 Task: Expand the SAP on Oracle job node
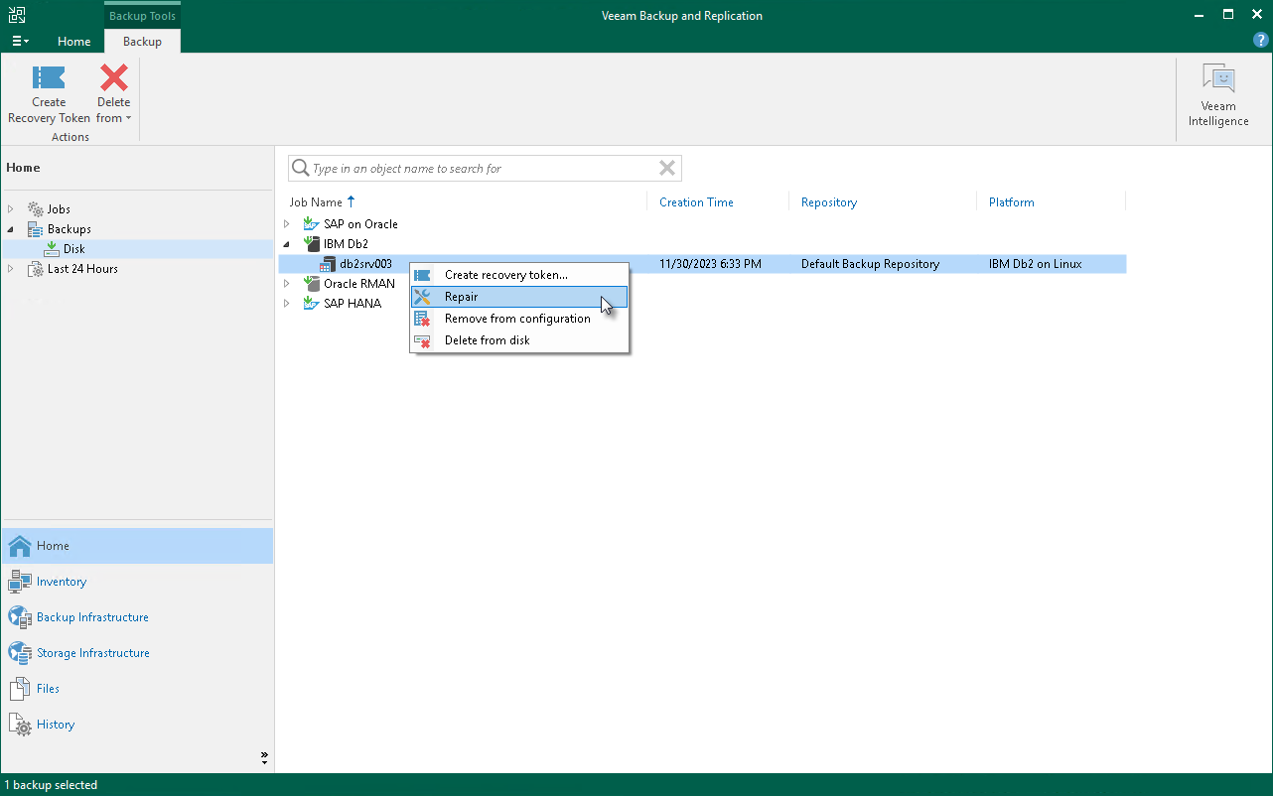click(287, 224)
